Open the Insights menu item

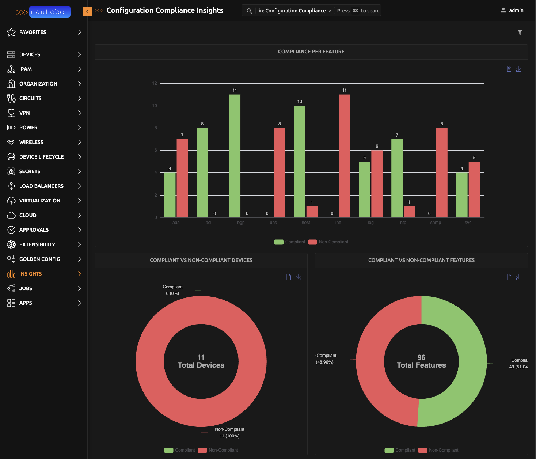click(31, 274)
